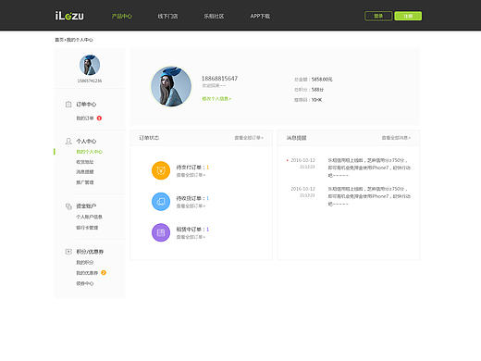Screen dimensions: 481x361
Task: Click 首页 in the breadcrumb
Action: click(59, 40)
